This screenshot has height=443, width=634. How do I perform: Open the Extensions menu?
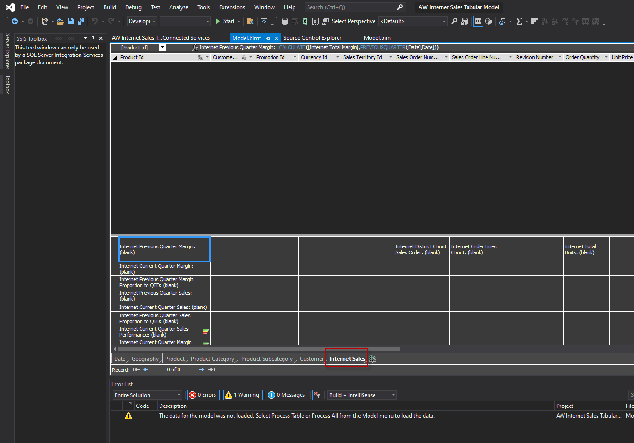[x=232, y=7]
